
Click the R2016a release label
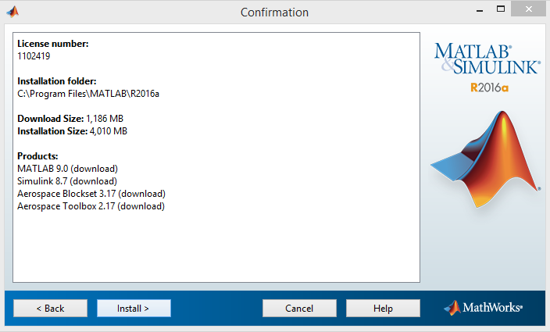489,87
